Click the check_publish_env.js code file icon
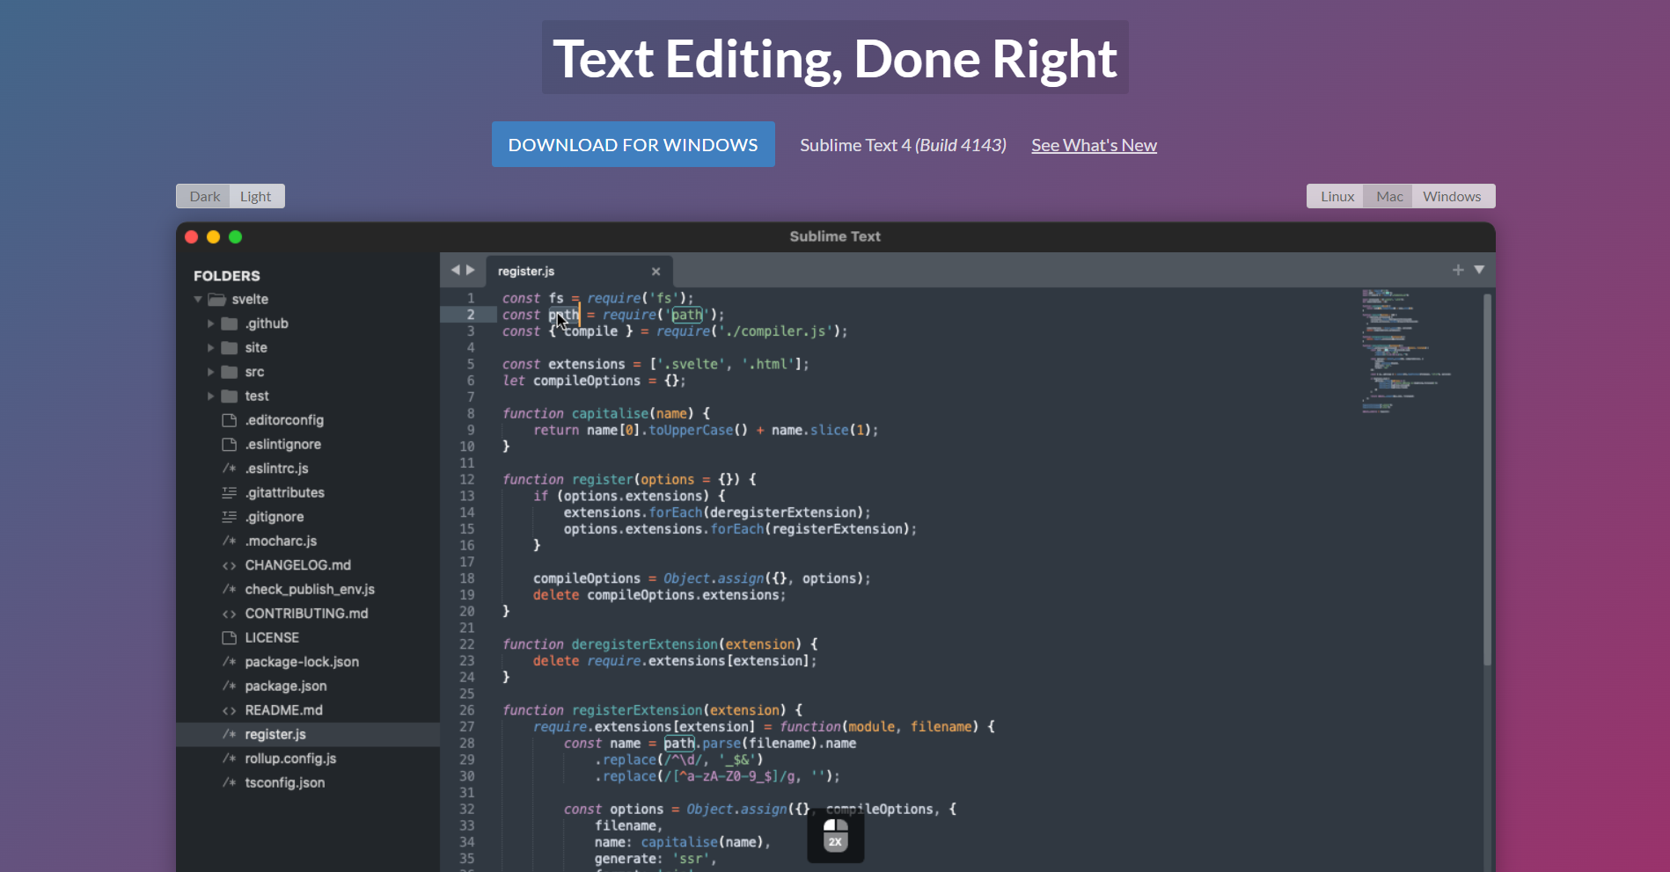 (x=230, y=590)
